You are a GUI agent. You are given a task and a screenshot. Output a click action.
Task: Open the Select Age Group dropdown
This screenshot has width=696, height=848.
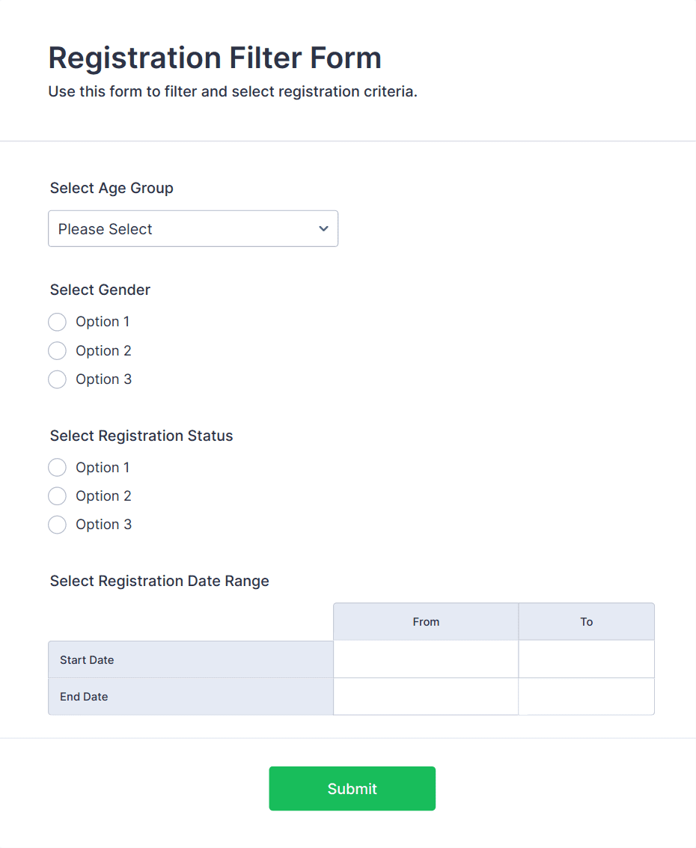(192, 229)
